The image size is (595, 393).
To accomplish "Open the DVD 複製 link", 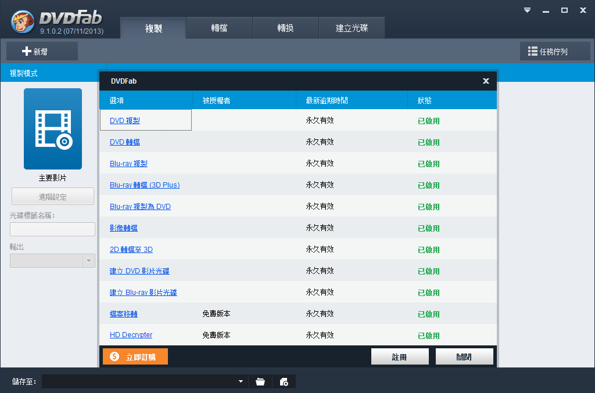I will [125, 121].
